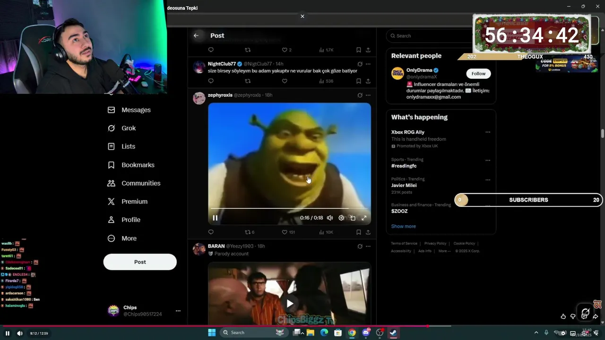Like the stream video thumbs up
The height and width of the screenshot is (340, 605).
[x=563, y=316]
